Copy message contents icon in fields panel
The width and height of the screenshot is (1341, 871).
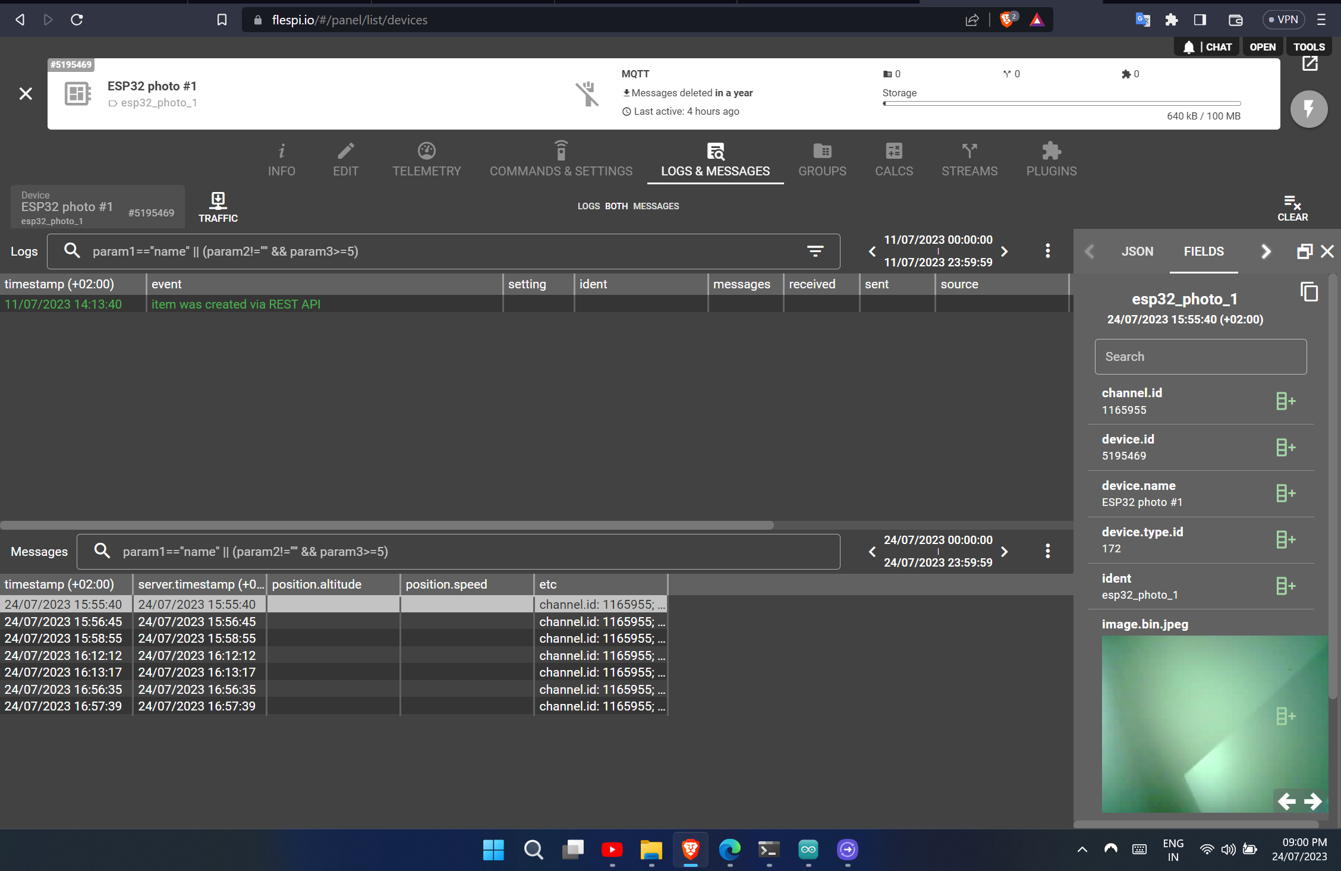1309,292
